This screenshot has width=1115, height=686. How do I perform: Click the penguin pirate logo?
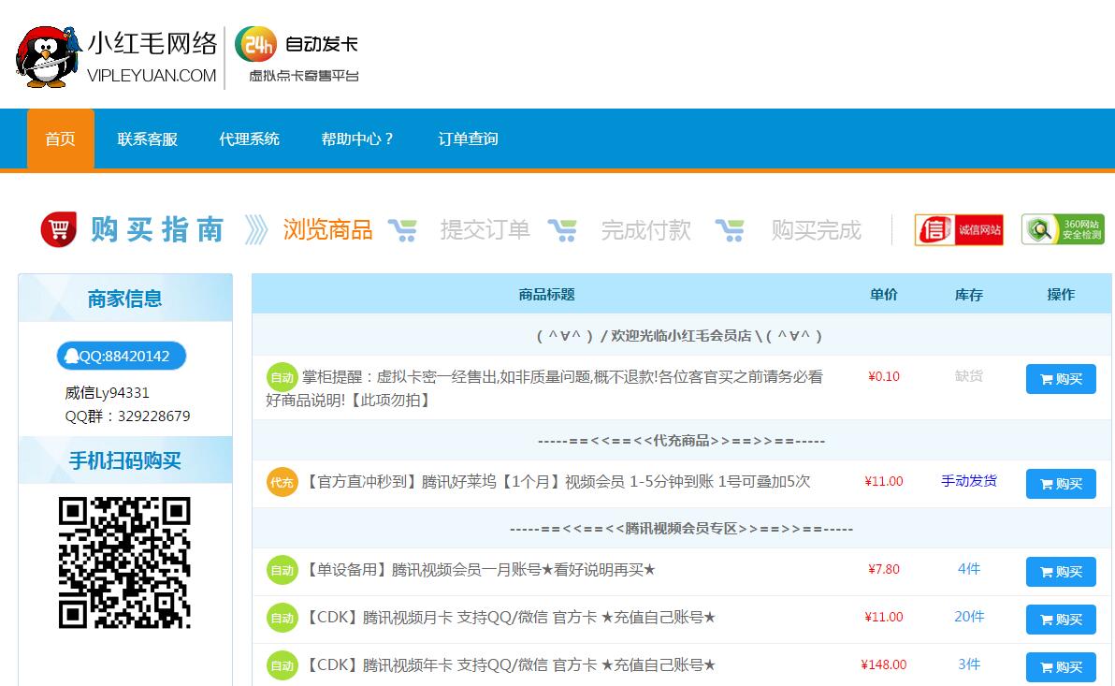click(x=48, y=57)
